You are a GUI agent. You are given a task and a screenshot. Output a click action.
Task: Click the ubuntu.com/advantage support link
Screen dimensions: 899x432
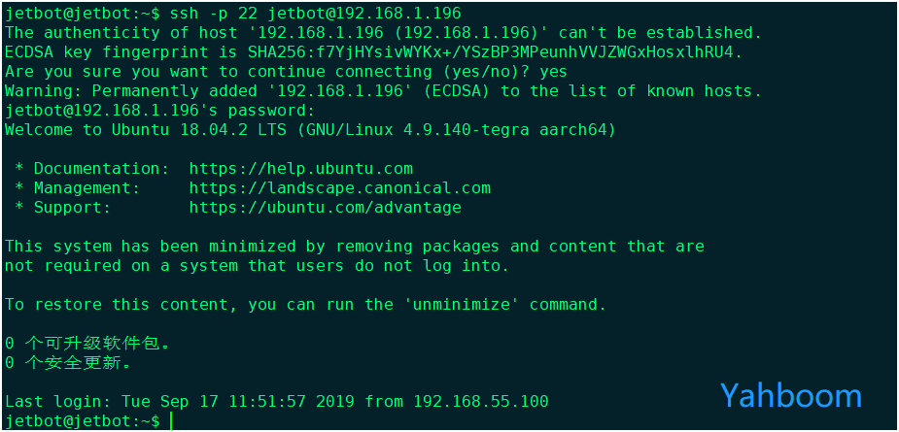pyautogui.click(x=325, y=208)
